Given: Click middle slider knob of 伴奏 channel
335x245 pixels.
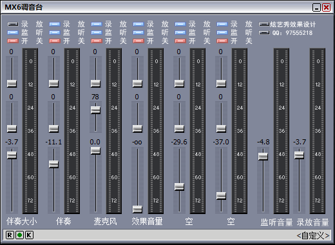Looking at the screenshot, I should [53, 129].
